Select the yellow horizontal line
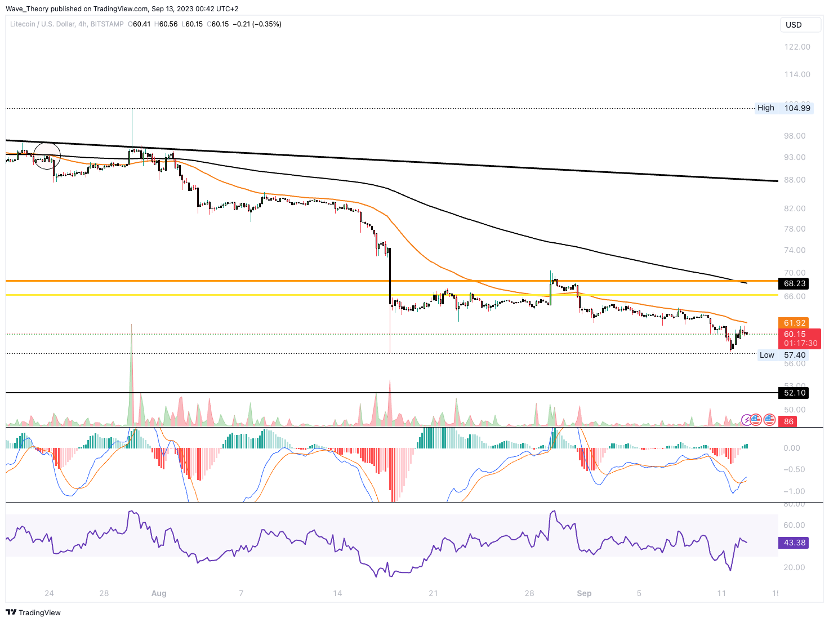829x622 pixels. tap(391, 295)
